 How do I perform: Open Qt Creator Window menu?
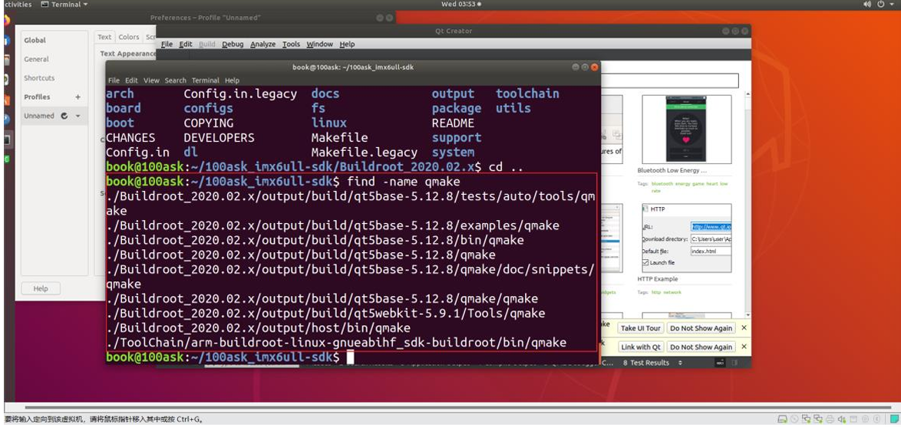[x=319, y=44]
